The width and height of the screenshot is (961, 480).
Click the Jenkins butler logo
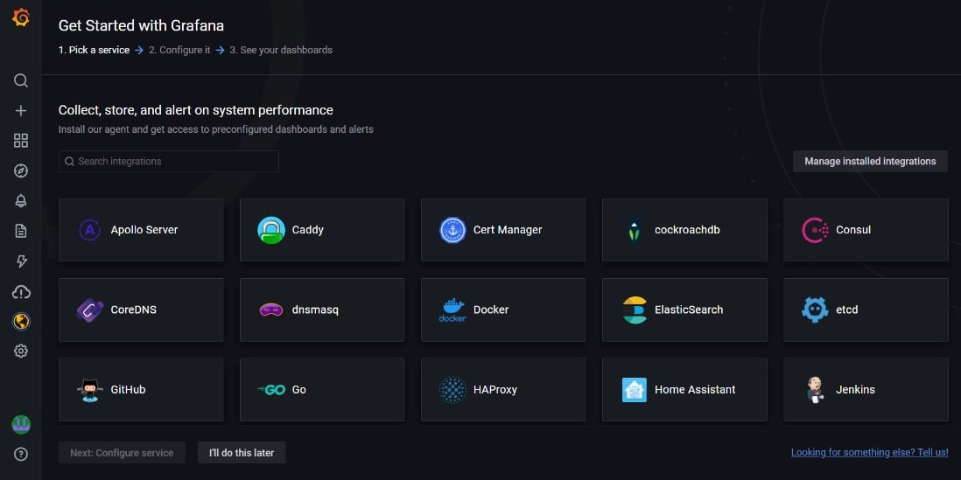click(x=815, y=389)
